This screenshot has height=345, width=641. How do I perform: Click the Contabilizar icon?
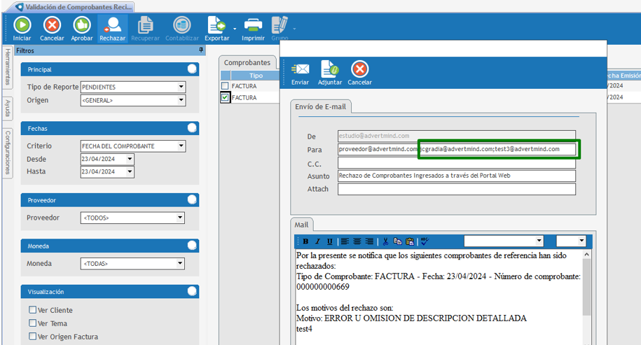pos(182,26)
